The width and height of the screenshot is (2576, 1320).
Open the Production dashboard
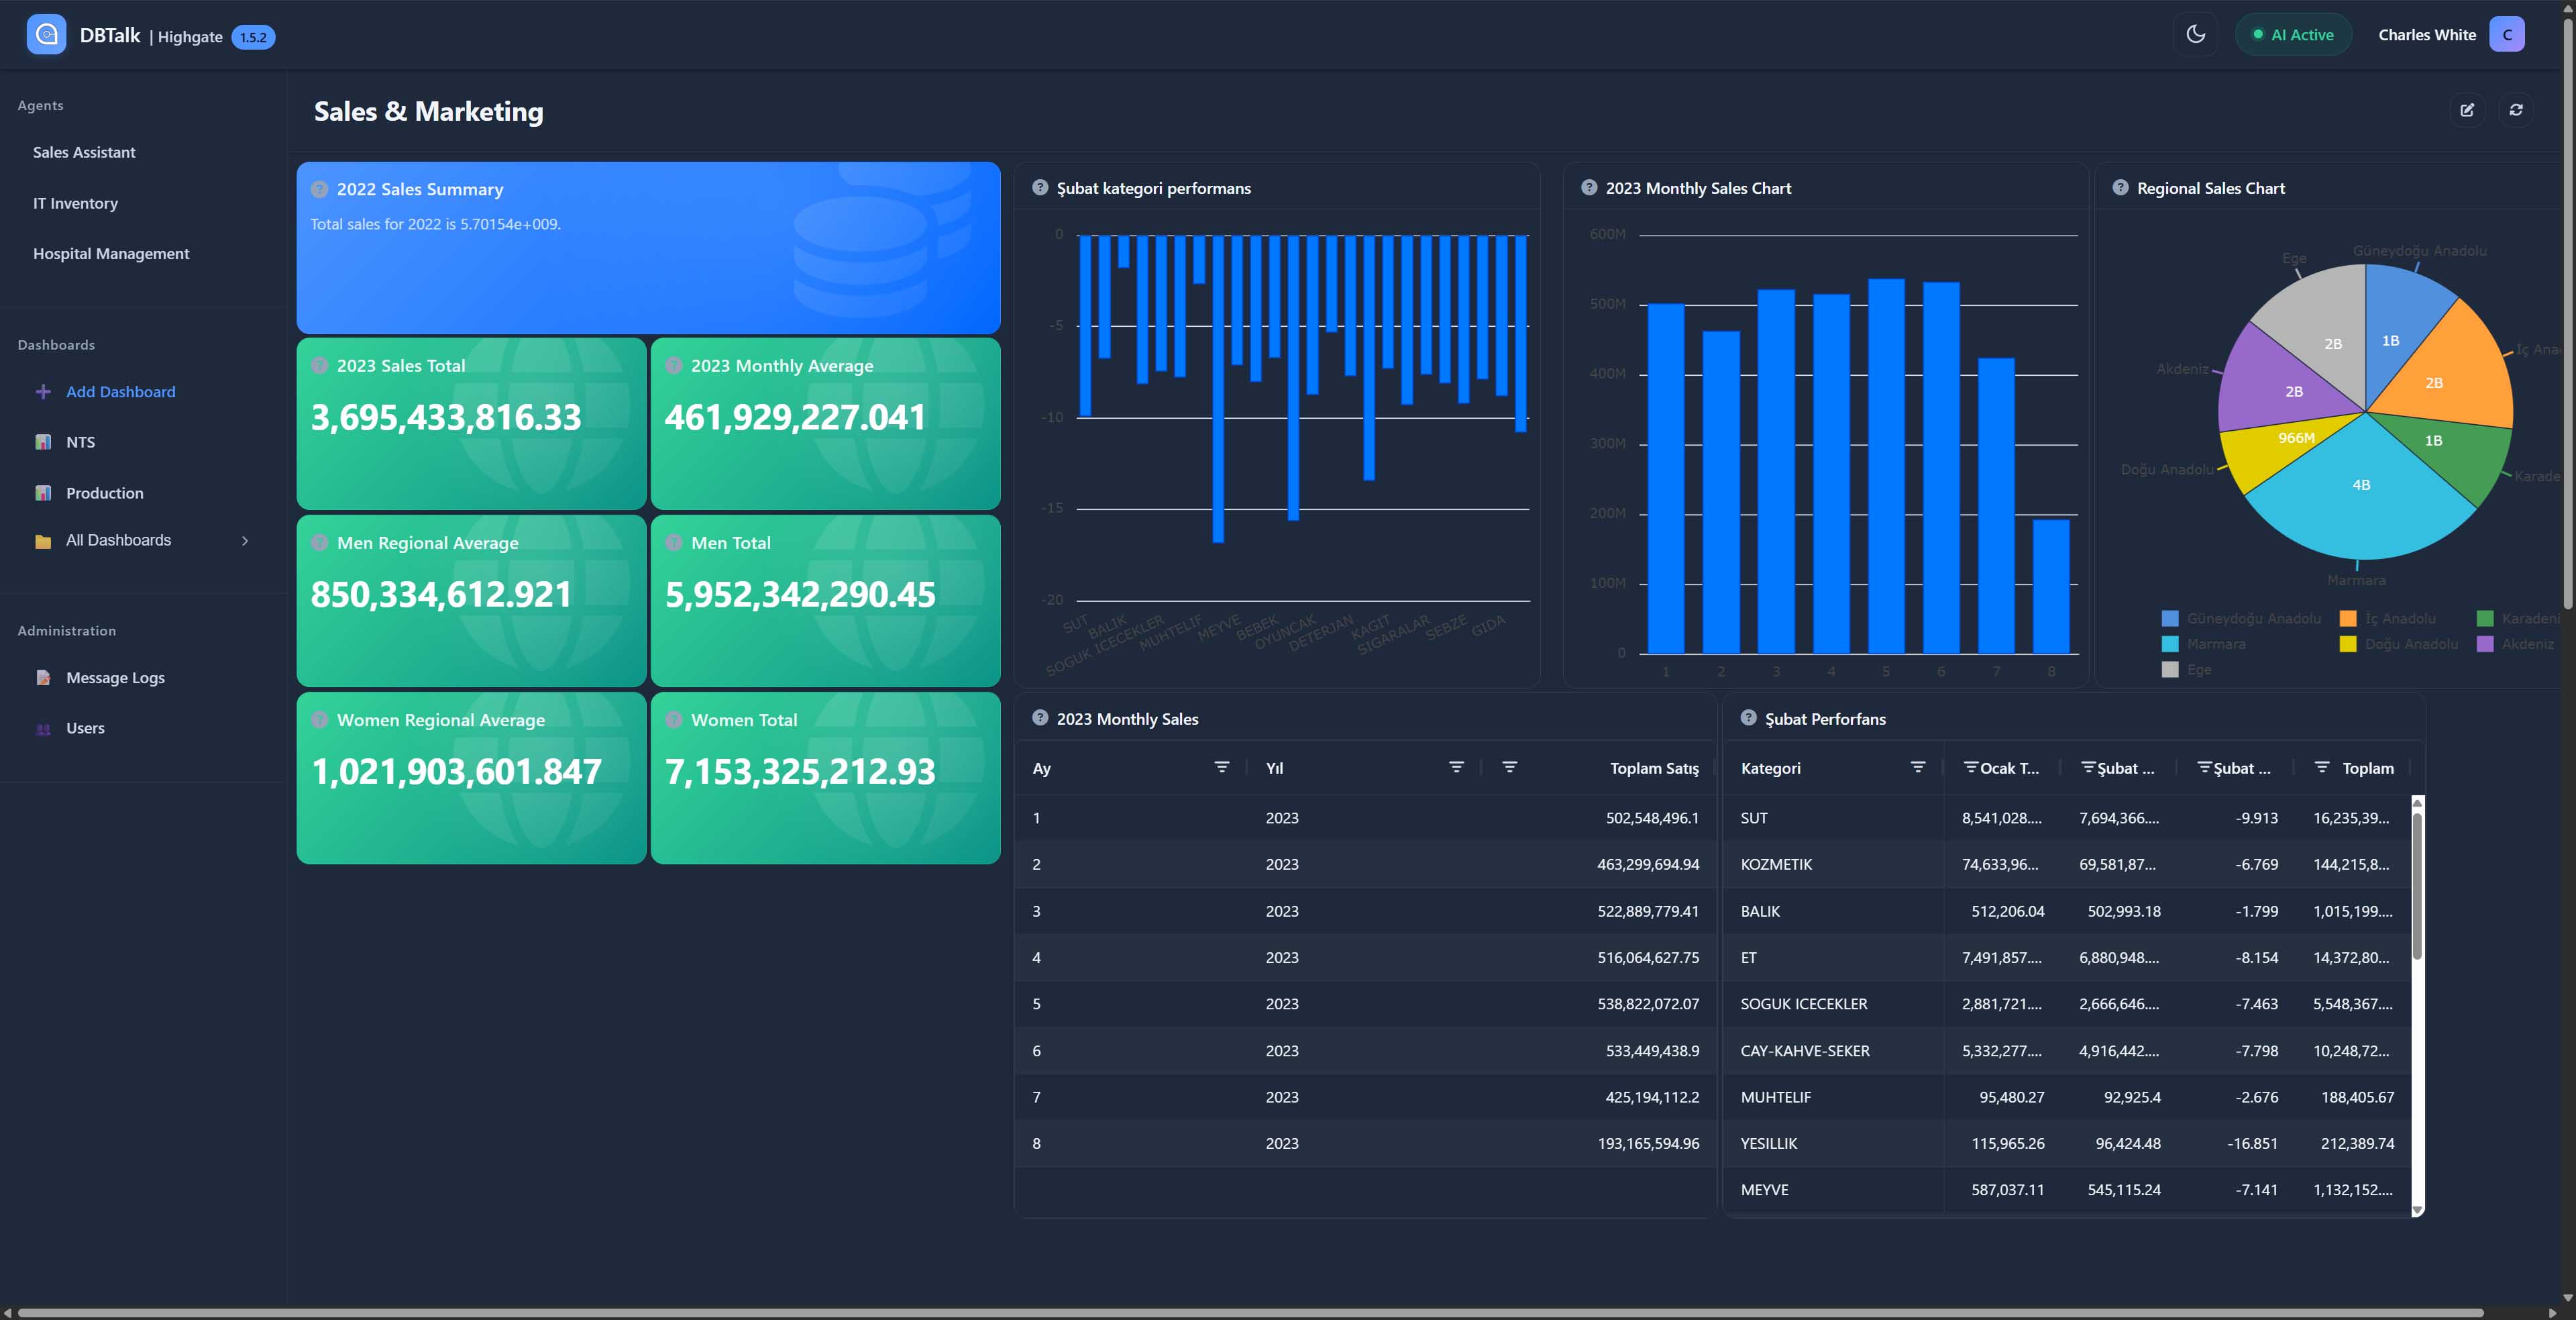[x=104, y=493]
